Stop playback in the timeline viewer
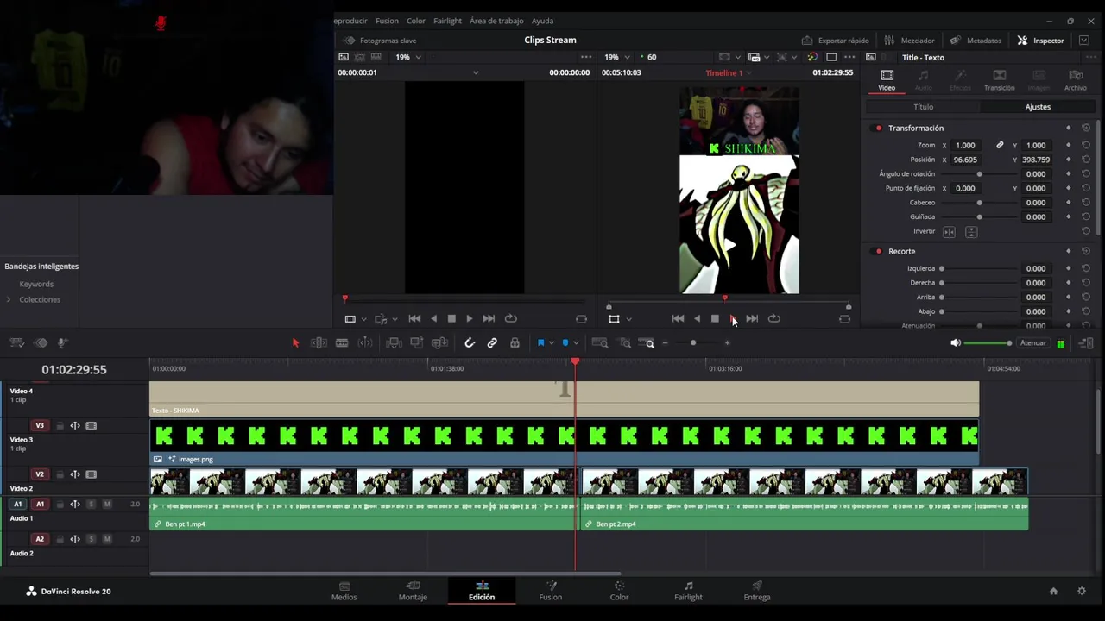1105x621 pixels. 715,319
